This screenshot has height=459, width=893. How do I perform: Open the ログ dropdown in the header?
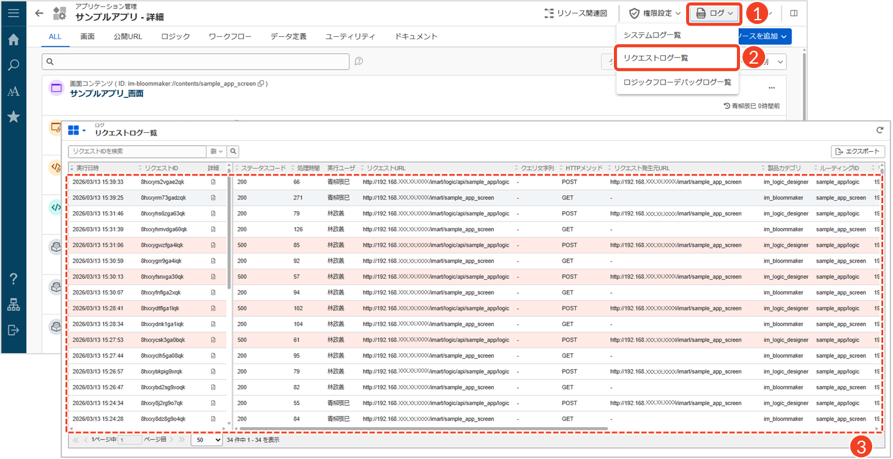pyautogui.click(x=714, y=13)
